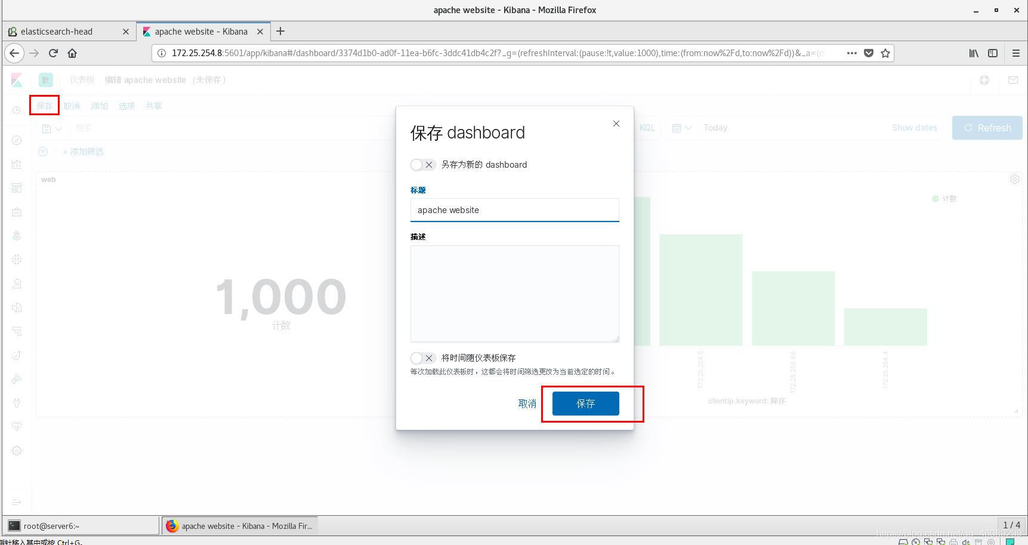Click the 添加筛选 add filter link
The width and height of the screenshot is (1028, 545).
pyautogui.click(x=84, y=152)
